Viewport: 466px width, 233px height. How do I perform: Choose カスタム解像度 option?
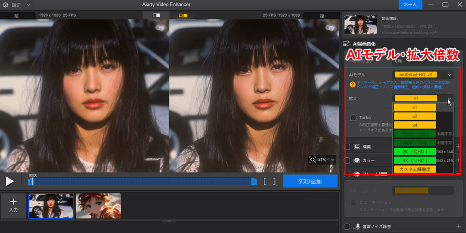pyautogui.click(x=415, y=169)
